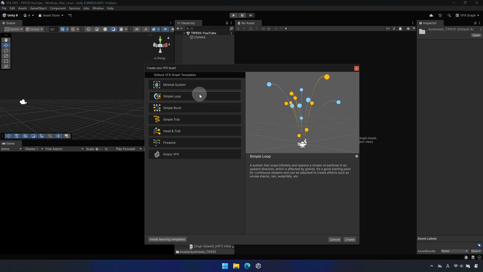Viewport: 483px width, 272px height.
Task: Toggle scene visibility eye icon
Action: (x=165, y=29)
